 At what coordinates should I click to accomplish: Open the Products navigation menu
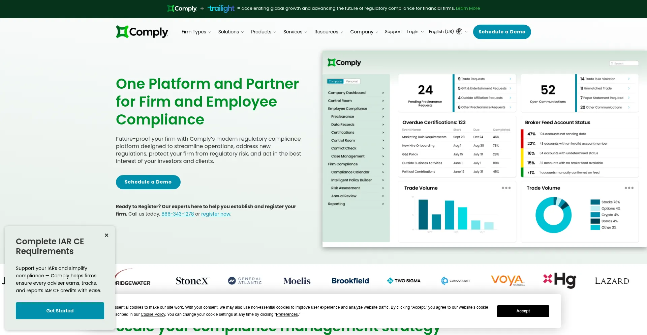(264, 32)
